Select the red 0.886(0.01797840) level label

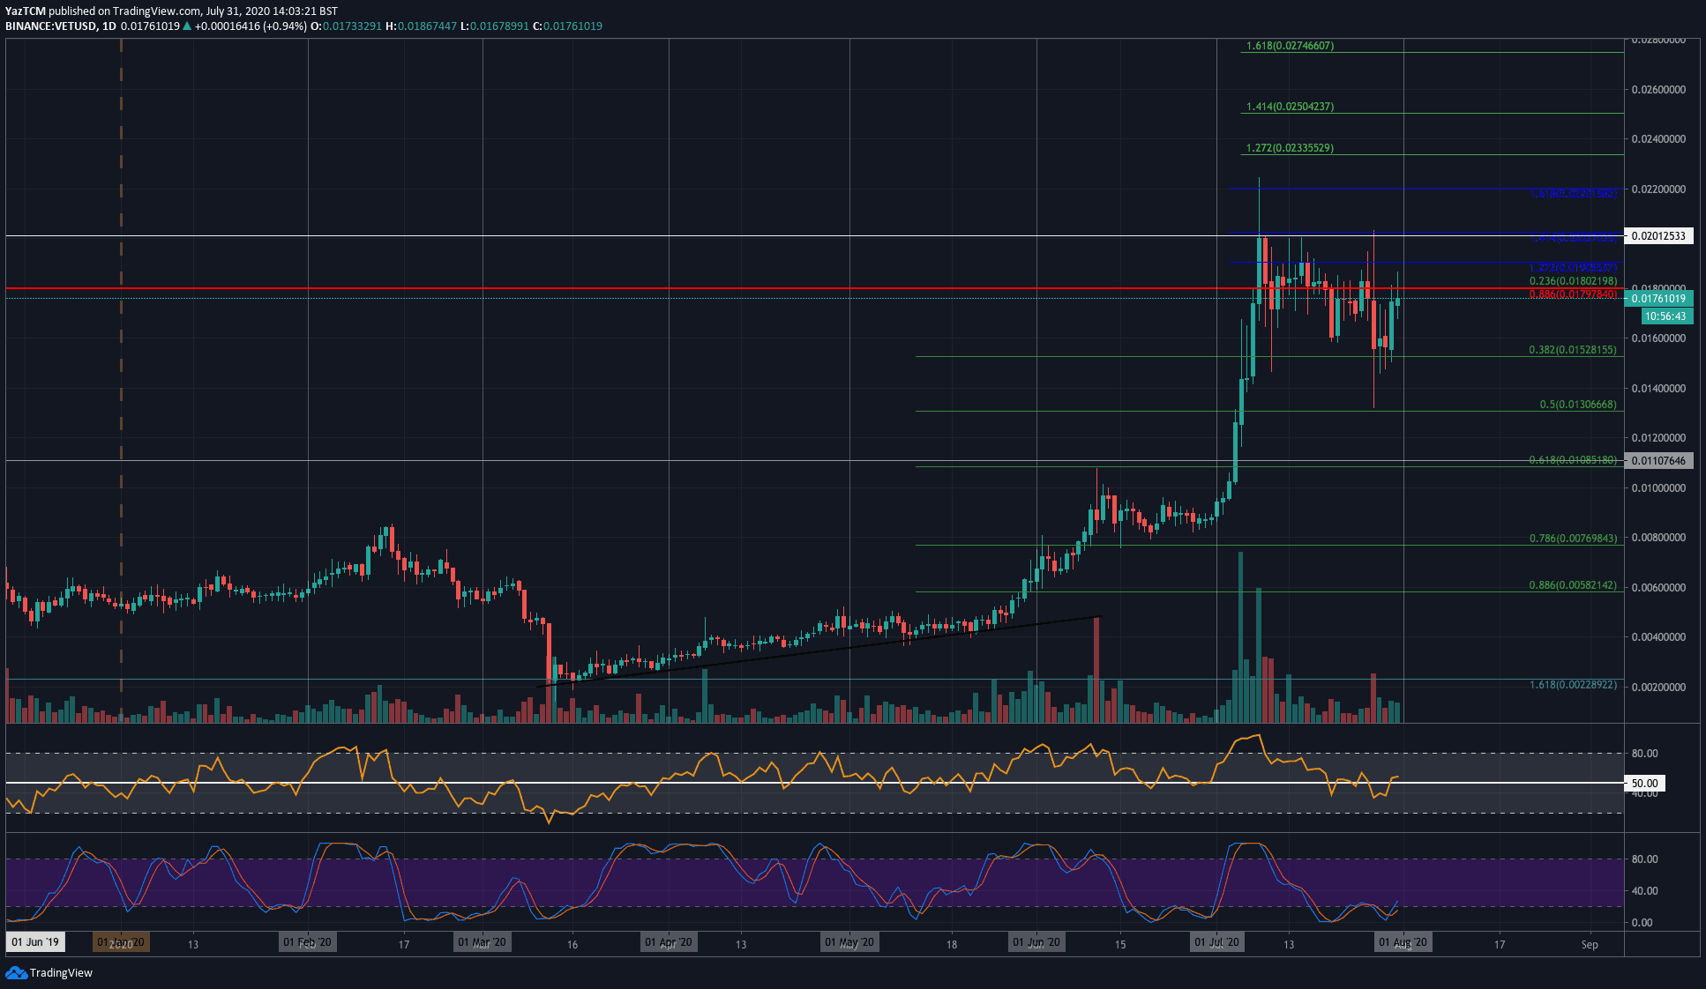point(1573,294)
